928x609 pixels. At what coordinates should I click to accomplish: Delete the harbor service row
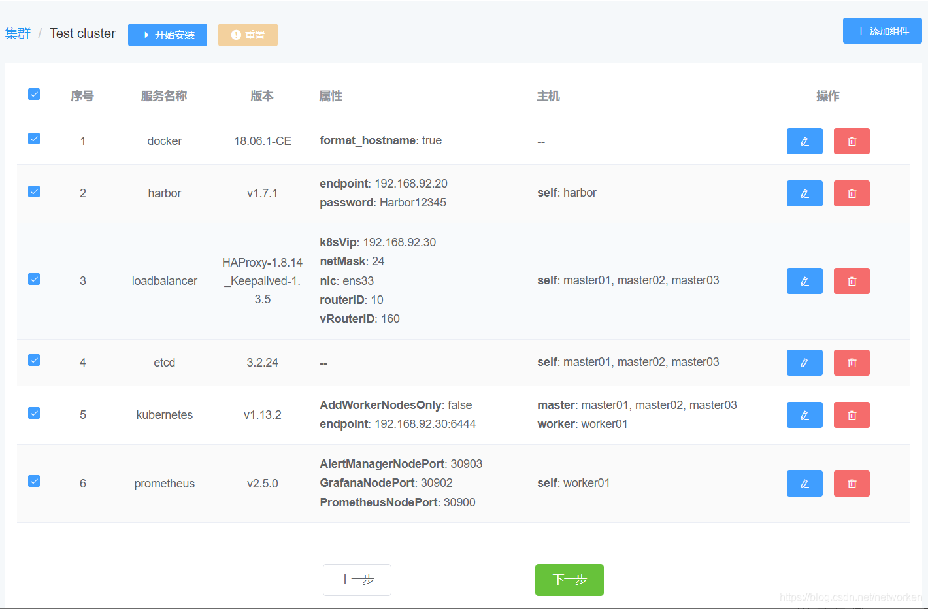[852, 193]
